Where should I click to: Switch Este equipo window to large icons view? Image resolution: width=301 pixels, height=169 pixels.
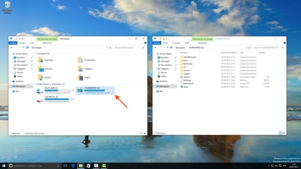[145, 133]
